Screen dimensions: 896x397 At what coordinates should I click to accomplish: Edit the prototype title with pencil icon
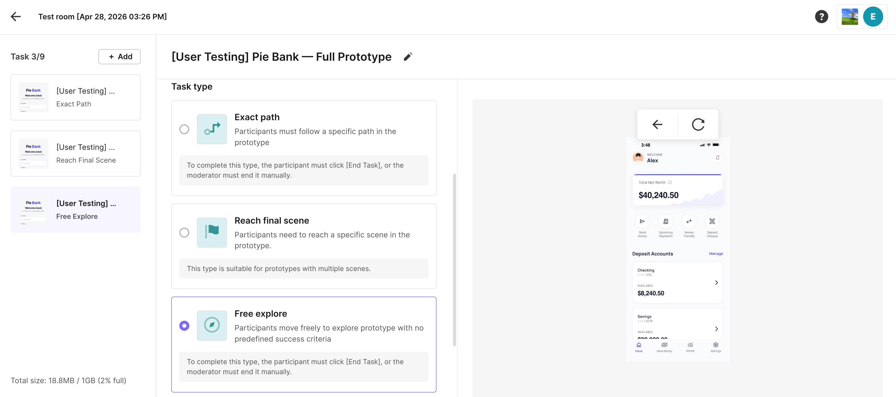coord(408,57)
